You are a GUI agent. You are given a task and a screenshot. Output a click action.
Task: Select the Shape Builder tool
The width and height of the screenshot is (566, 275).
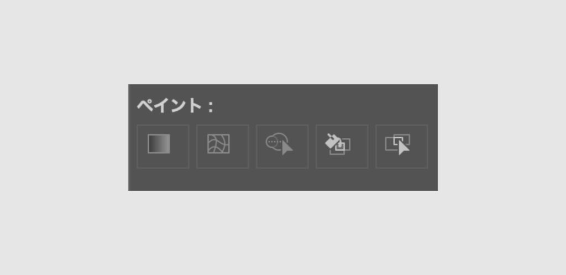(x=282, y=147)
